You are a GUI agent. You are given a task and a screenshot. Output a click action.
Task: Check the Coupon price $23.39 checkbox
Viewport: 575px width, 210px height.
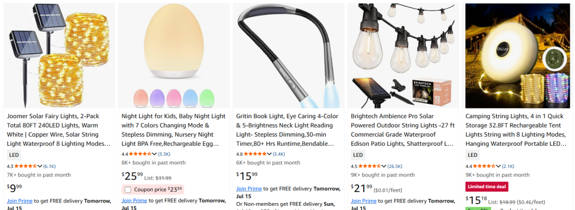128,189
